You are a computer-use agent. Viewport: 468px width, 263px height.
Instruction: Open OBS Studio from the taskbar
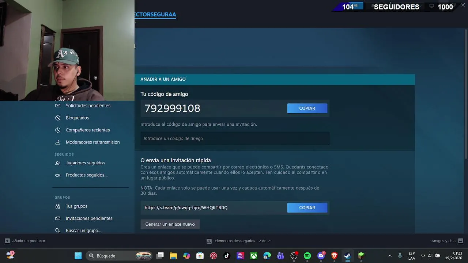coord(294,256)
